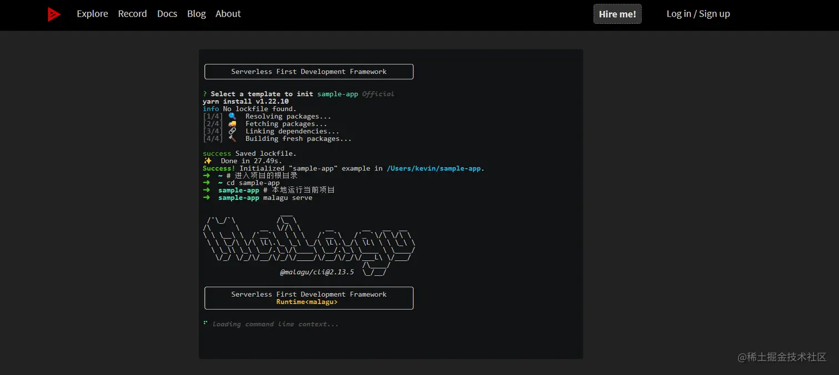The width and height of the screenshot is (839, 375).
Task: Click the link icon beside Linking dependencies
Action: pyautogui.click(x=232, y=131)
